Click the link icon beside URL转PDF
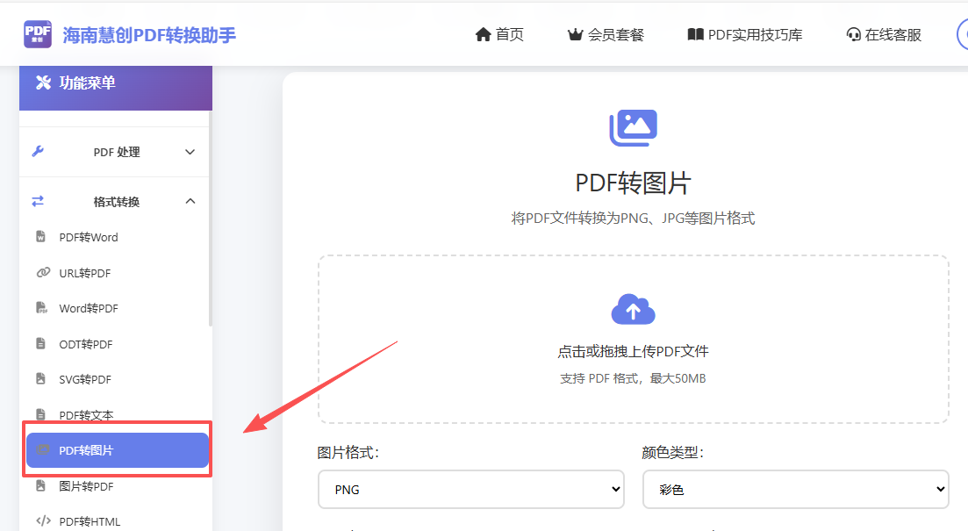 coord(43,272)
